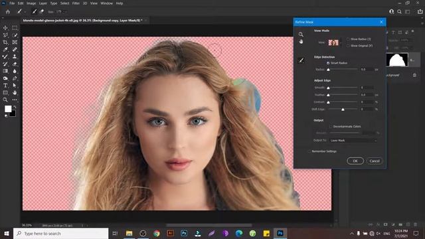Open the Filter menu

[76, 3]
